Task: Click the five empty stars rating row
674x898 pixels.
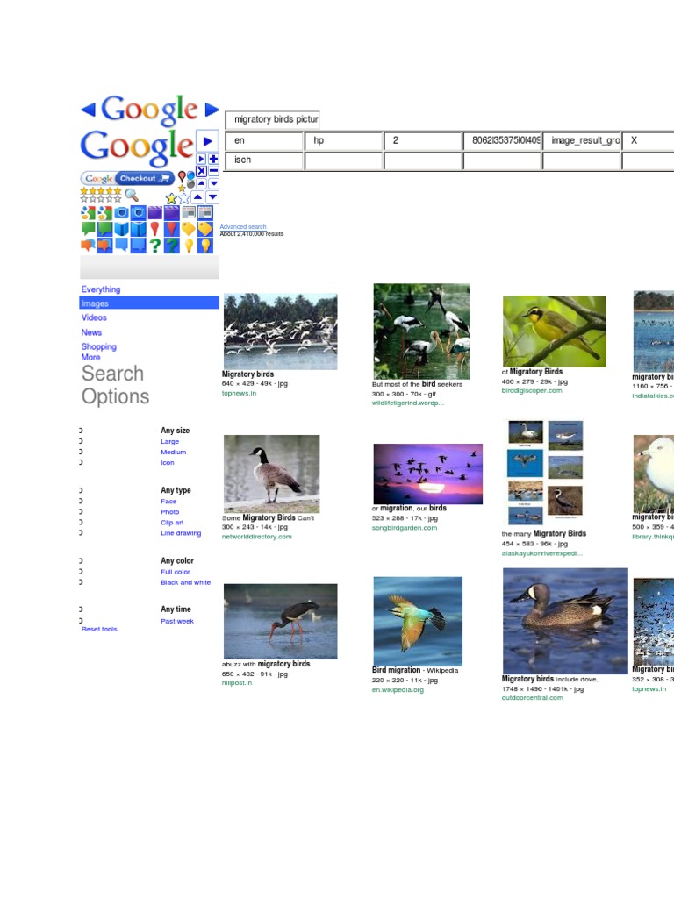Action: pyautogui.click(x=101, y=199)
